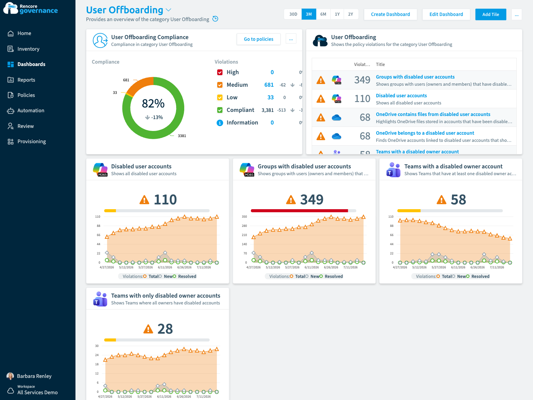
Task: Sort by the Violat... column header
Action: pyautogui.click(x=362, y=65)
